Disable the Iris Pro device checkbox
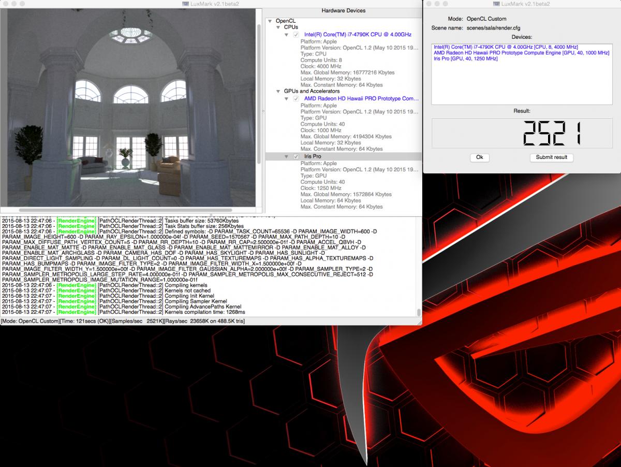The image size is (621, 467). click(x=296, y=156)
